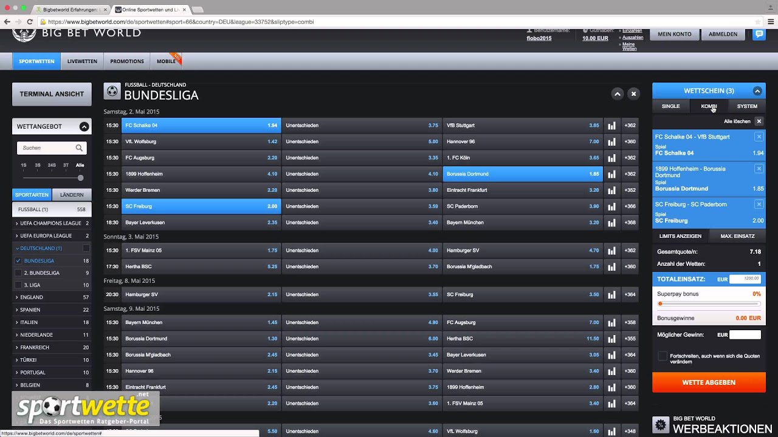The width and height of the screenshot is (778, 437).
Task: Open statistics icon for 1. FSV Mainz 05 match
Action: coord(611,251)
